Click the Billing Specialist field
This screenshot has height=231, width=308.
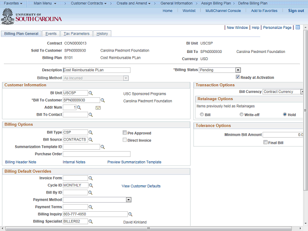[x=76, y=221]
